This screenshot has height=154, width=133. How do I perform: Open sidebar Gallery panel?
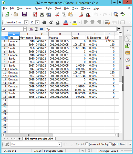coord(128,53)
